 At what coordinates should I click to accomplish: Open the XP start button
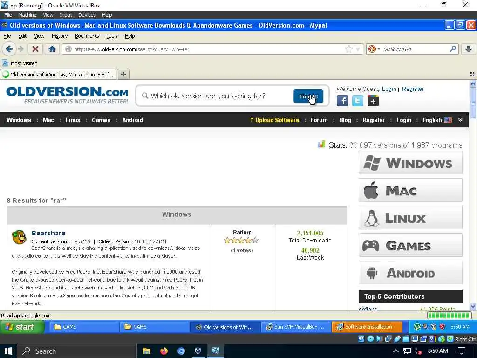[x=22, y=327]
